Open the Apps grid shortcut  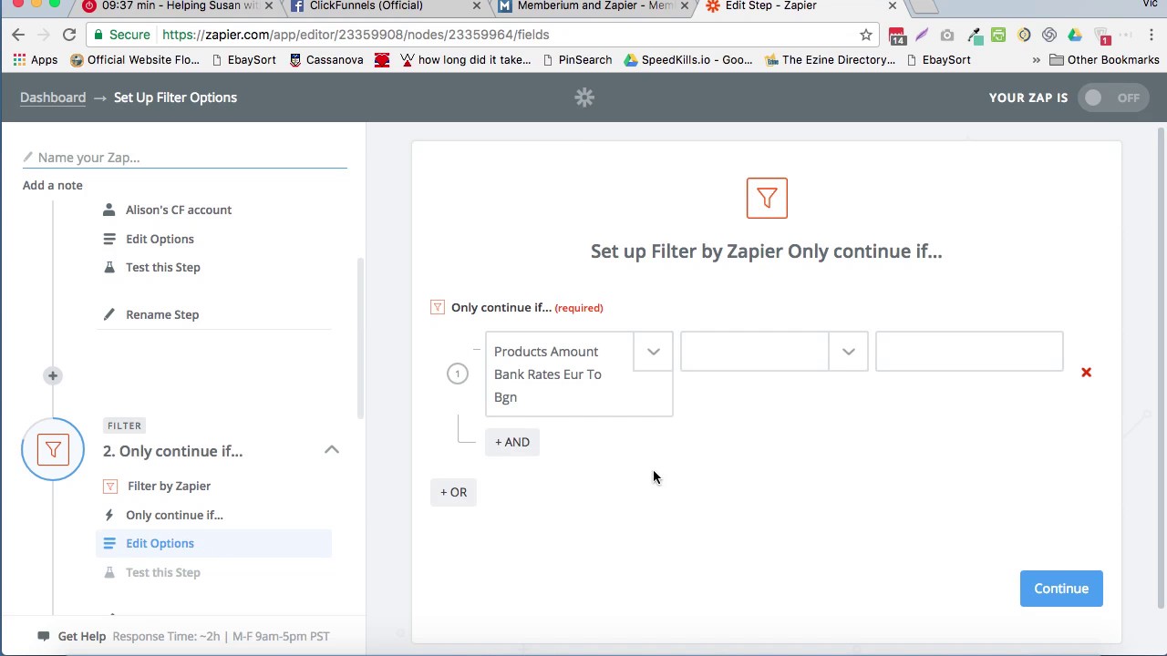pos(35,60)
